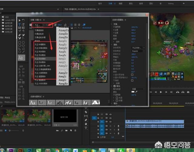Launch Premiere Pro from taskbar icon

11,150
